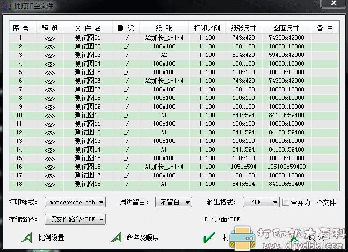Open the 存储路径 源文件路径\PDF dropdown
The width and height of the screenshot is (348, 252).
coord(75,219)
